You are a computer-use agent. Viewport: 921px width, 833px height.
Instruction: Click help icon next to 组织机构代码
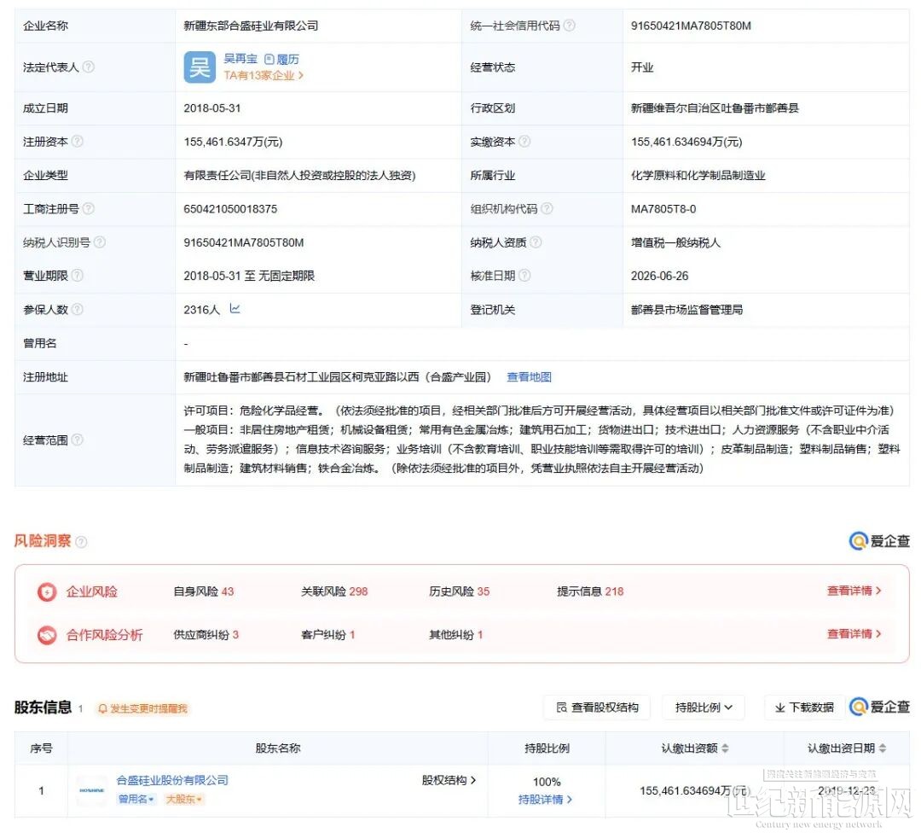point(547,208)
